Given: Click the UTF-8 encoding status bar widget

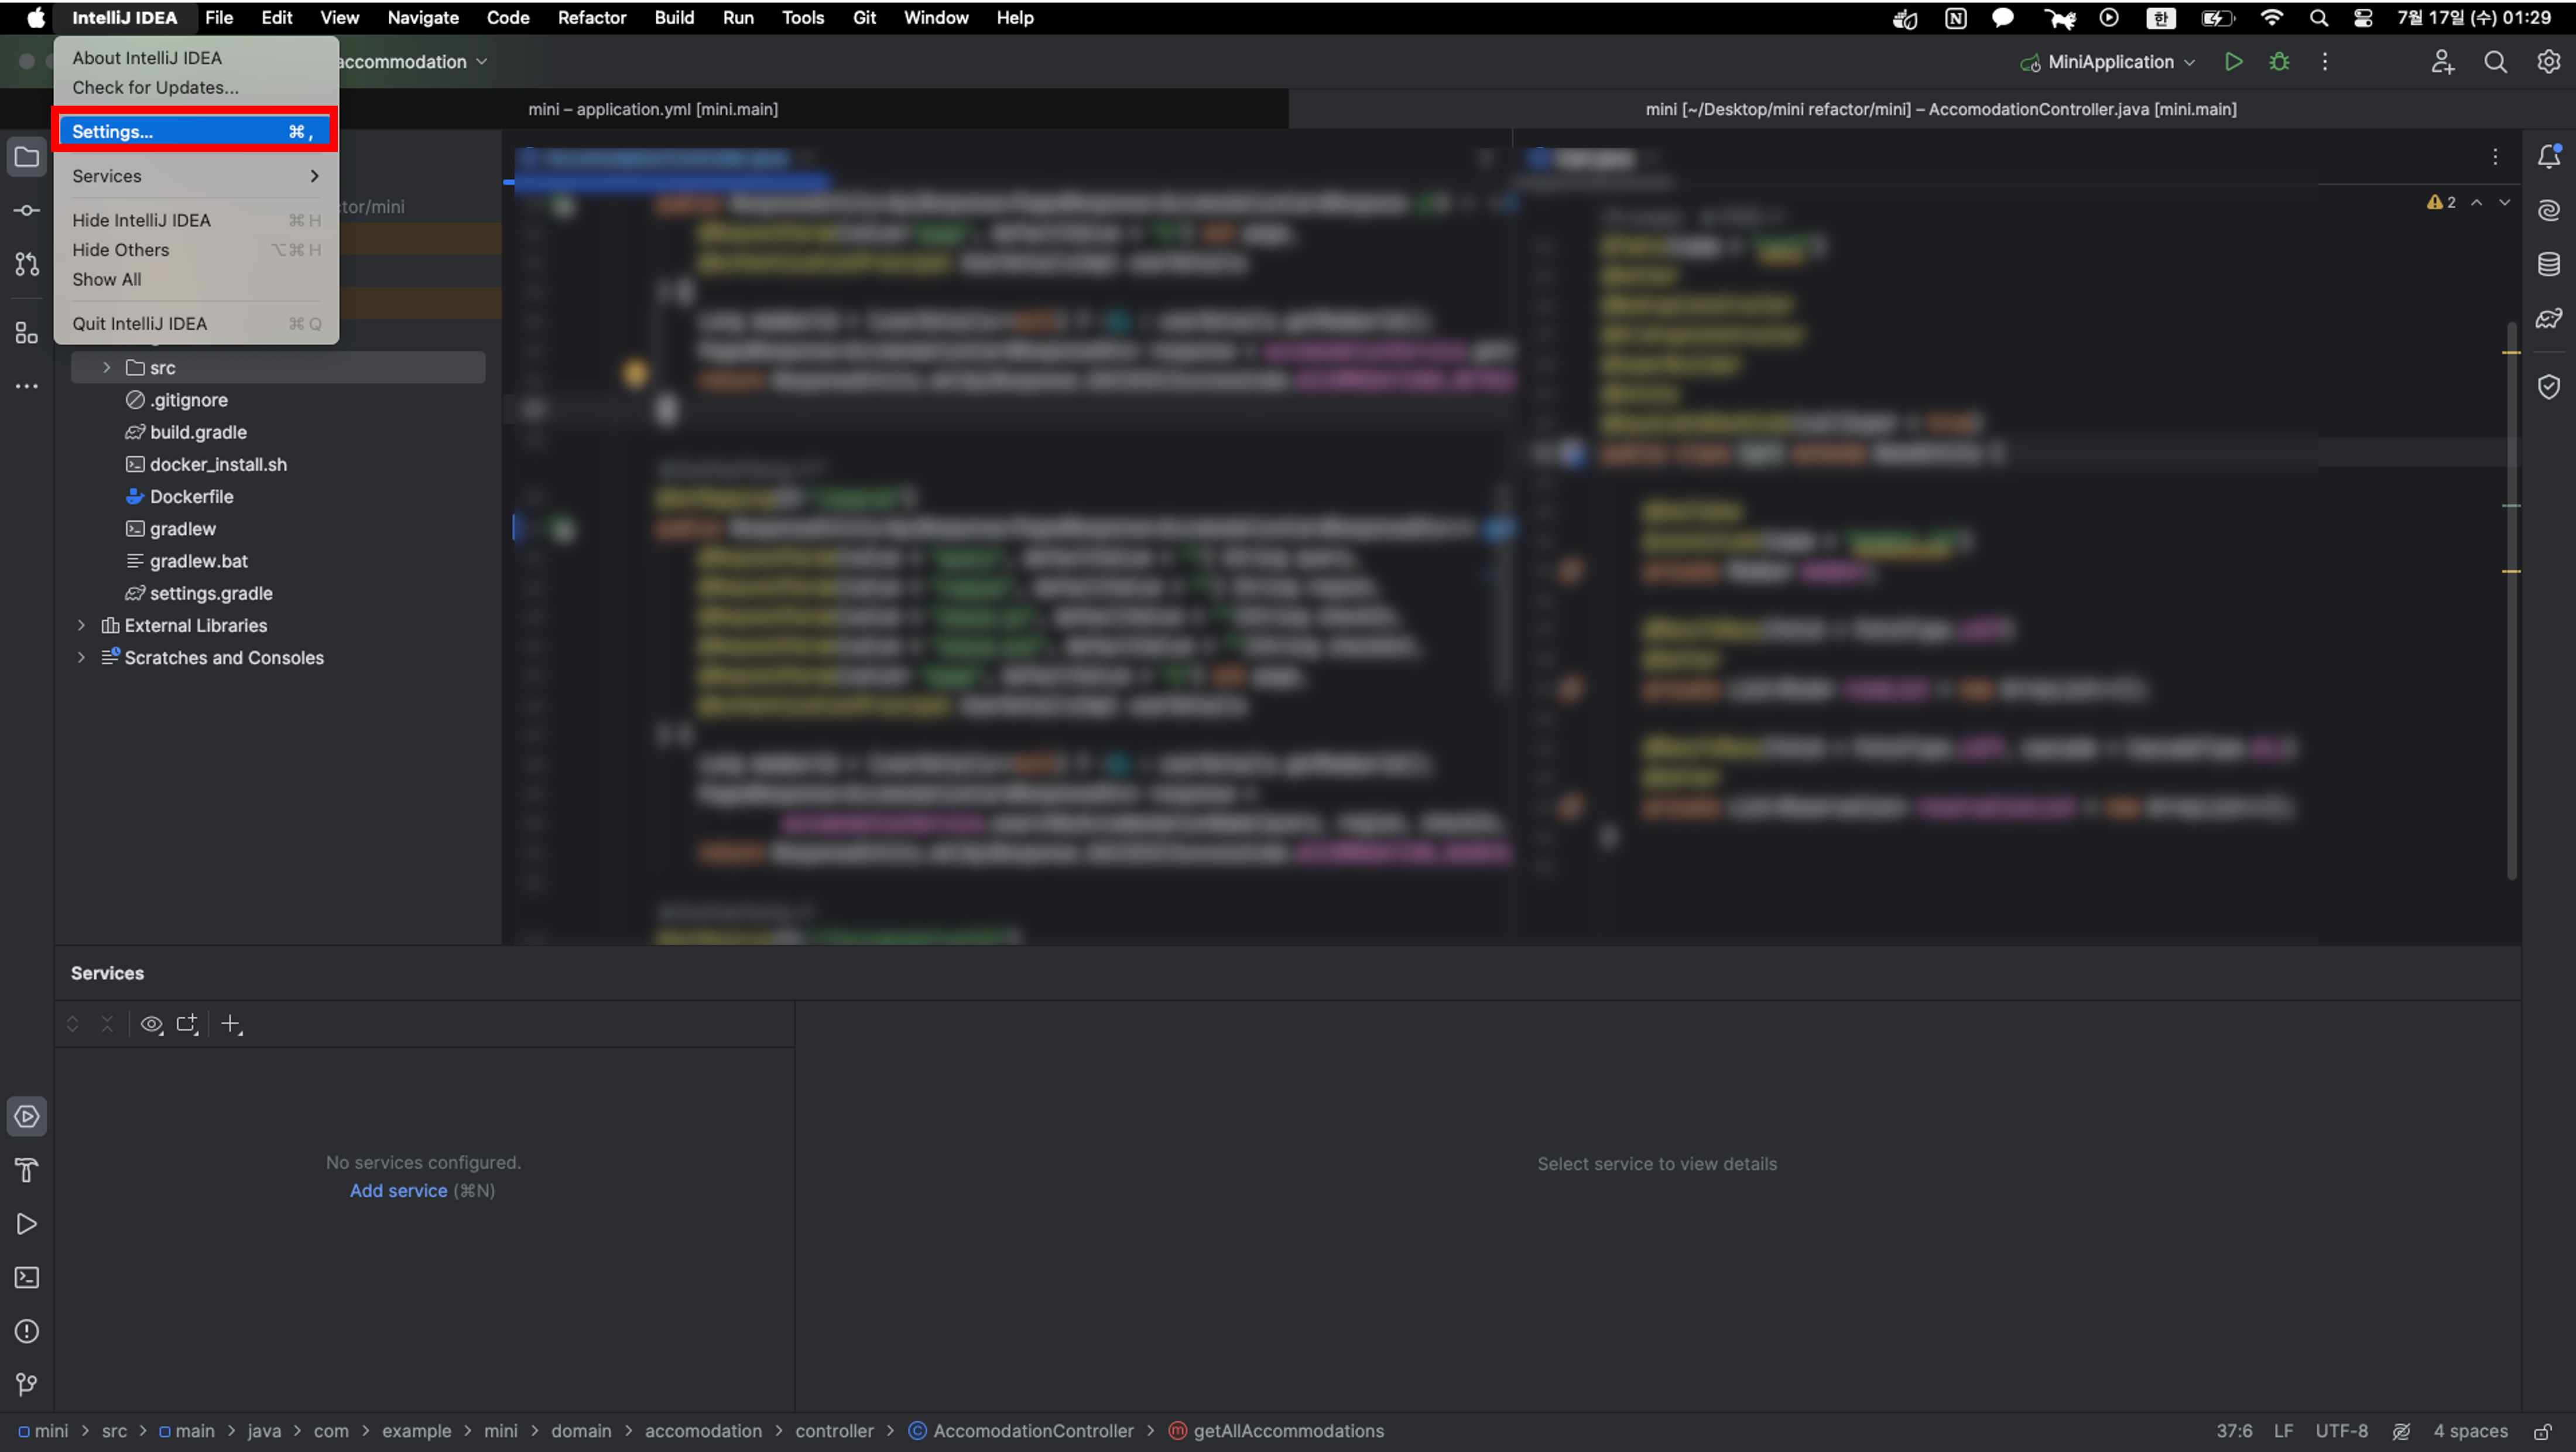Looking at the screenshot, I should point(2341,1431).
